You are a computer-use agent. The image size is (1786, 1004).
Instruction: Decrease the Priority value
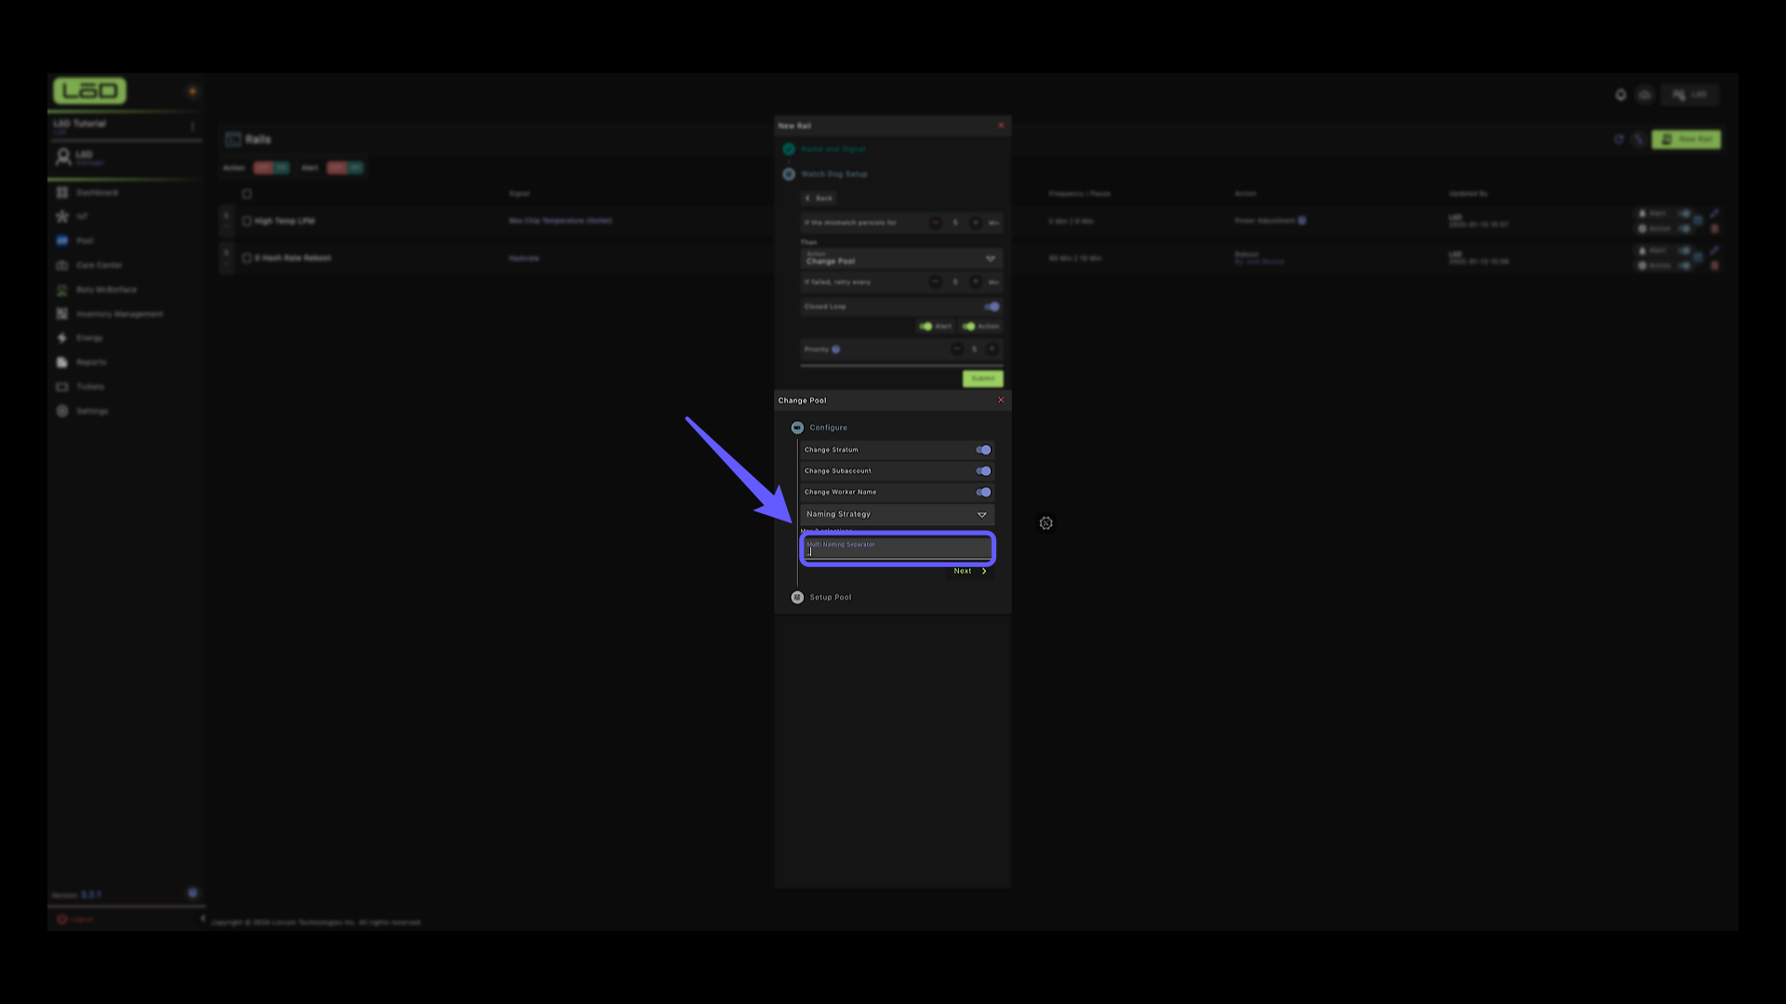click(956, 350)
